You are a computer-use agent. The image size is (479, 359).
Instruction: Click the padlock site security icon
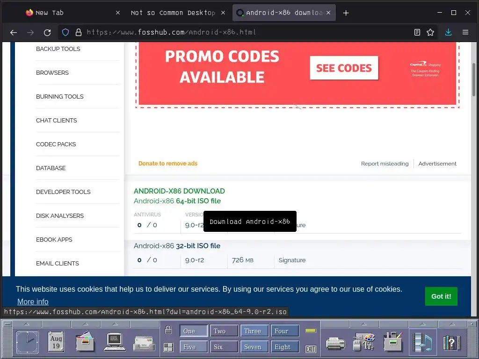pos(79,32)
